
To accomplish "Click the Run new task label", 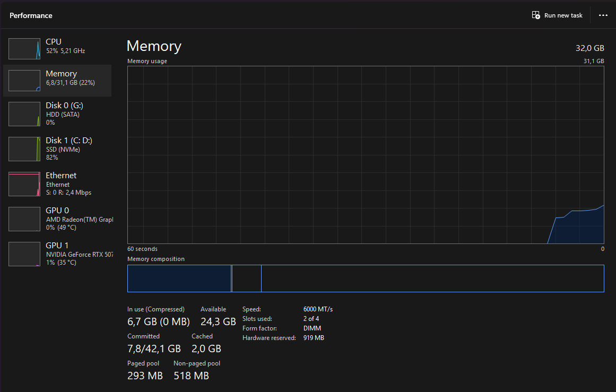I will (x=563, y=16).
